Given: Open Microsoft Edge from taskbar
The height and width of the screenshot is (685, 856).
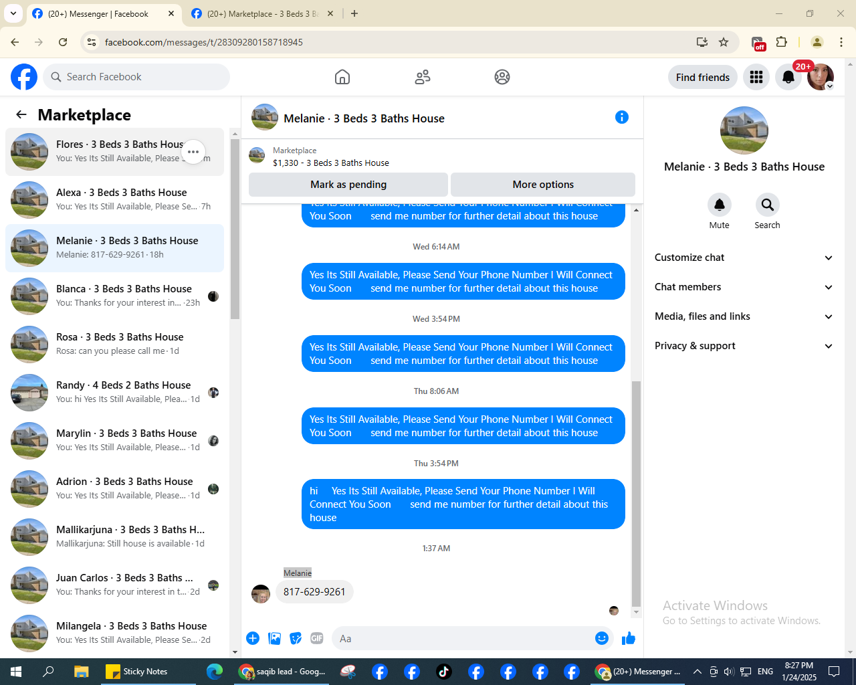Looking at the screenshot, I should [x=215, y=671].
